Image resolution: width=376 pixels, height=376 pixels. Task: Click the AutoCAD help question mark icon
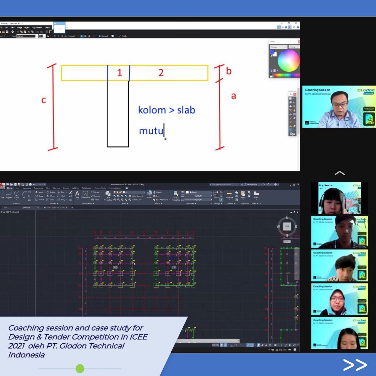pos(276,184)
